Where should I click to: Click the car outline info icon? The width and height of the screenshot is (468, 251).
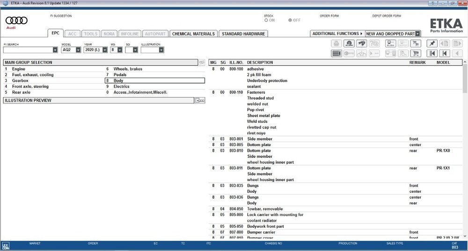[x=361, y=53]
